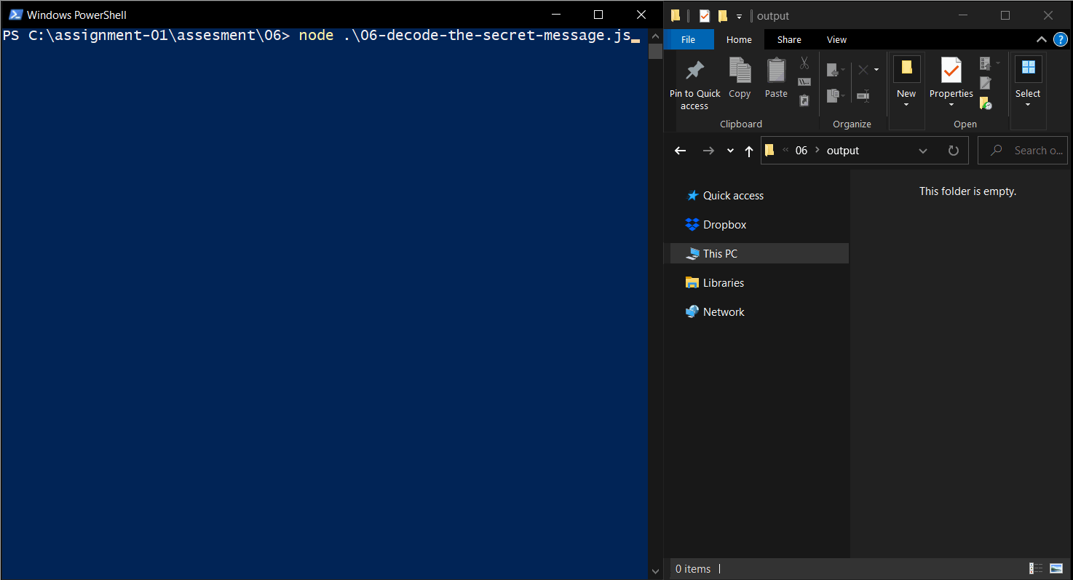Image resolution: width=1073 pixels, height=580 pixels.
Task: Go up one folder level with the up arrow
Action: 749,151
